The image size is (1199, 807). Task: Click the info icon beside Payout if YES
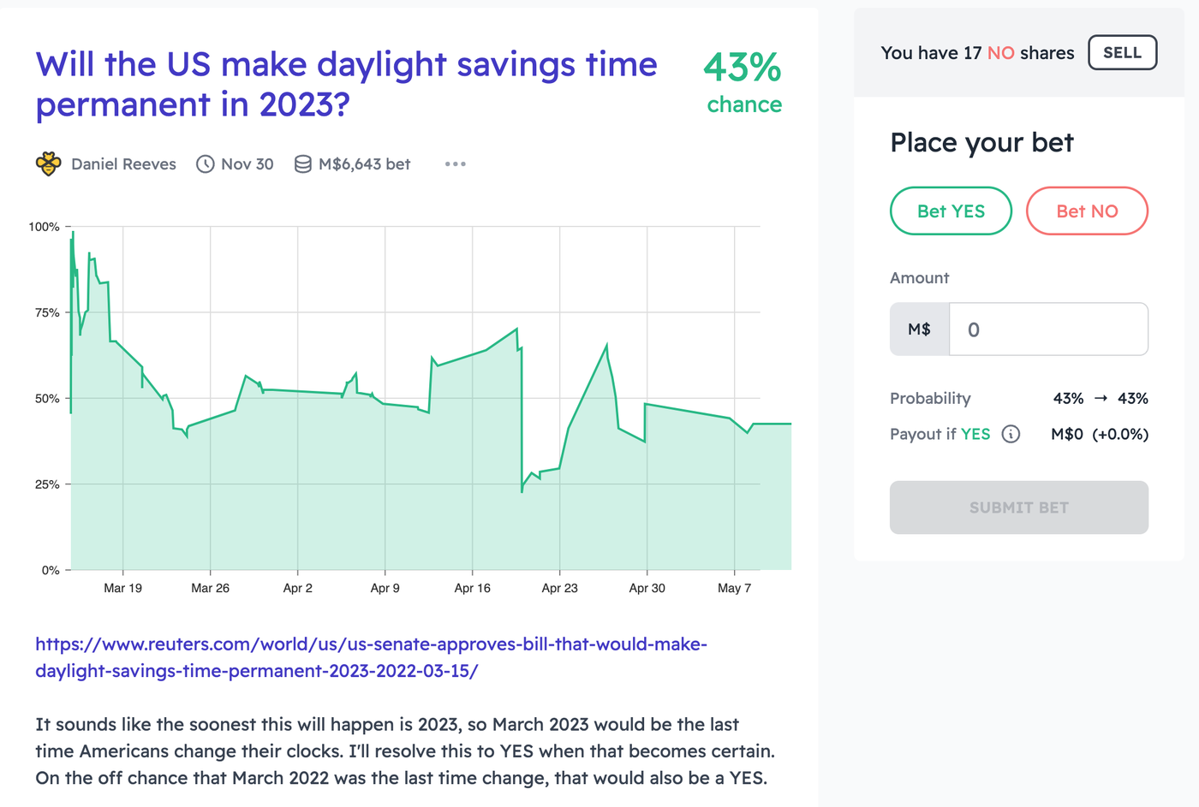pyautogui.click(x=1012, y=434)
